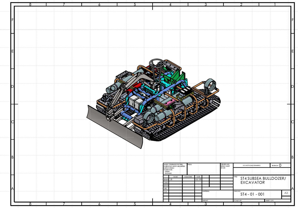Select the SIGNATURE column header
This screenshot has width=298, height=208.
click(x=188, y=177)
